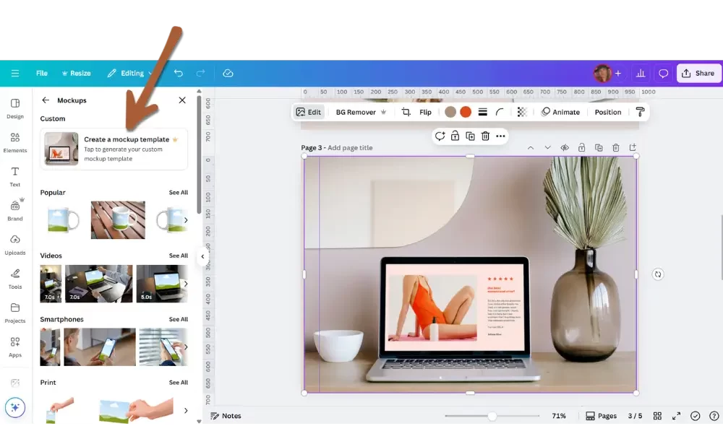Open the Animate options for the image
The width and height of the screenshot is (723, 444).
[x=560, y=112]
